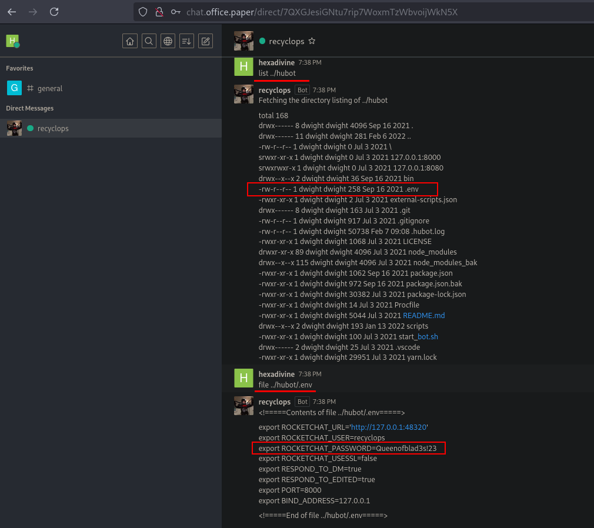Click the 'Fetching the directory listing' text
Image resolution: width=594 pixels, height=528 pixels.
click(323, 101)
